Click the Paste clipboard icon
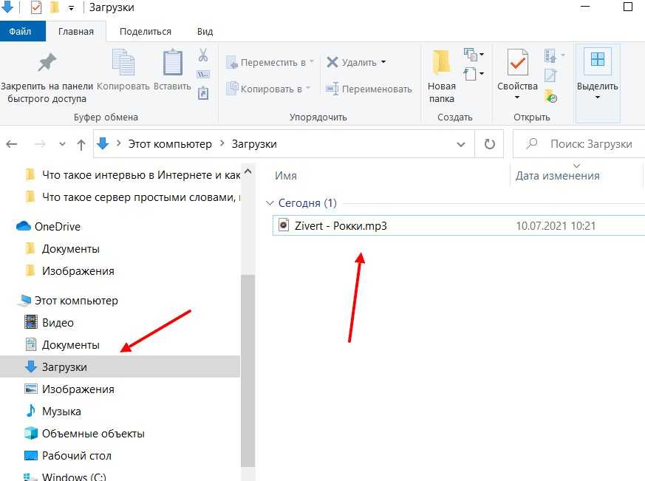This screenshot has height=481, width=645. click(x=172, y=62)
